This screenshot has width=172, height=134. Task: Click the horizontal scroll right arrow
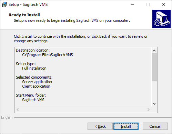click(x=149, y=109)
